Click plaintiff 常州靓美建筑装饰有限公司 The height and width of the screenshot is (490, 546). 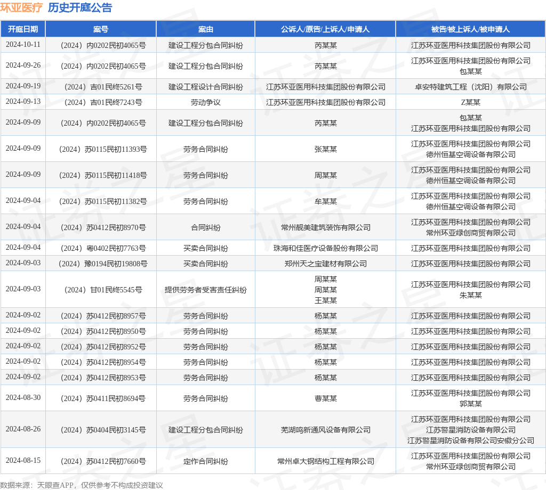(326, 227)
